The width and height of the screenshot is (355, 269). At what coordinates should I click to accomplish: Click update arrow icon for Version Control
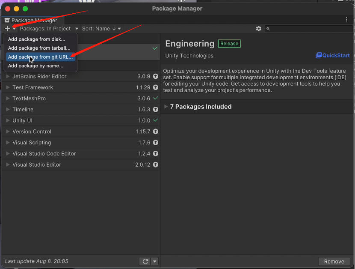[155, 132]
